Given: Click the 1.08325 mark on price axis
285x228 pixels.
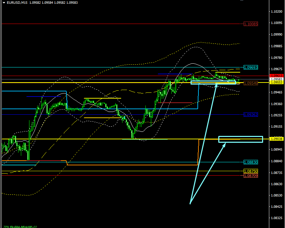Looking at the screenshot, I should pyautogui.click(x=276, y=218).
